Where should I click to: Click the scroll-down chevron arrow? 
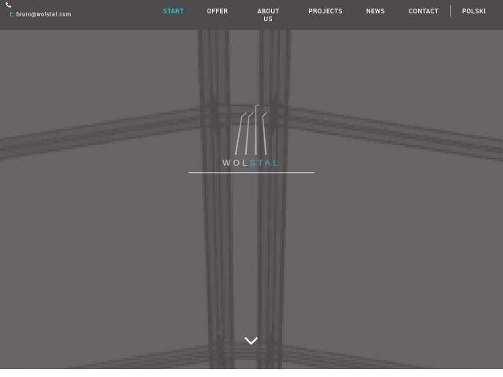(251, 340)
